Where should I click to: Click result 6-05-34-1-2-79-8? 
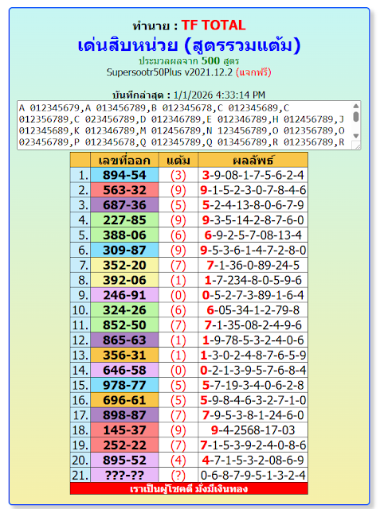tap(253, 310)
